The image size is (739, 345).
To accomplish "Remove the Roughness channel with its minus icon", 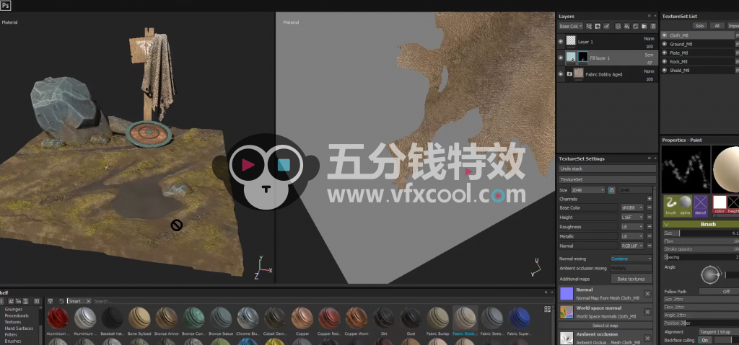I will (x=649, y=227).
